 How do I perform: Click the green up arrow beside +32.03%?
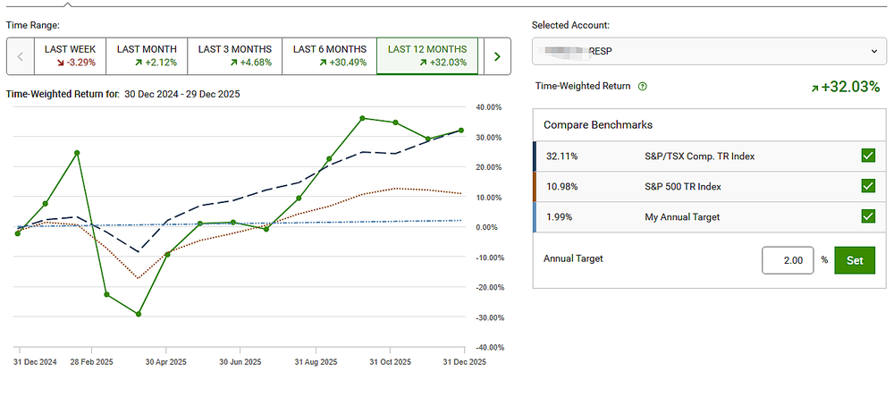pos(814,87)
